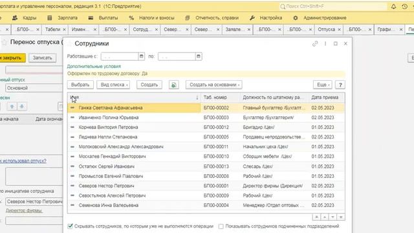Screen dimensions: 414x233
Task: Open 'Вид списка' dropdown
Action: [113, 85]
